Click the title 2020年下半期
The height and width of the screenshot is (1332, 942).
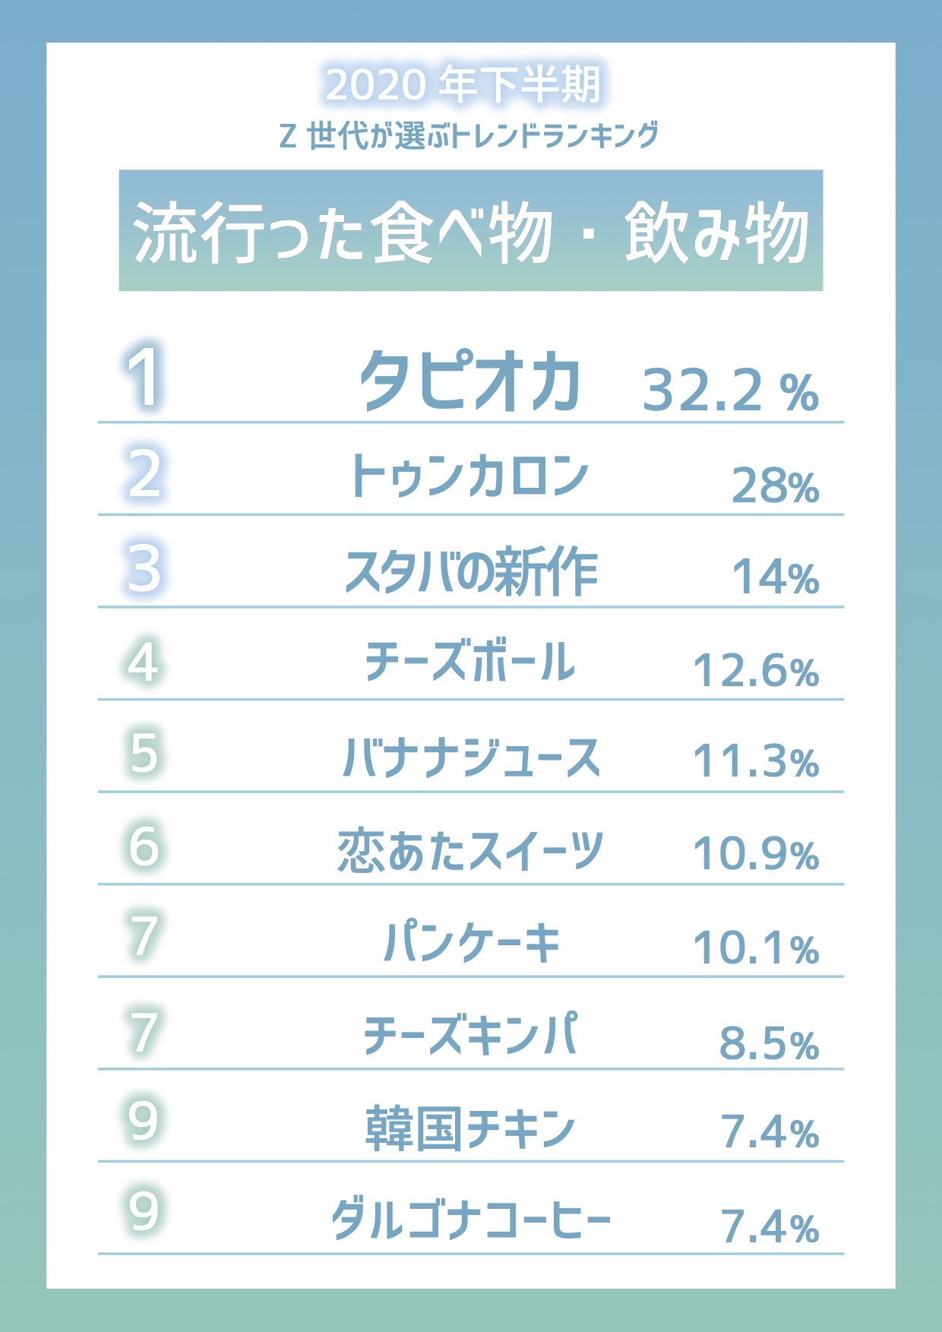463,84
